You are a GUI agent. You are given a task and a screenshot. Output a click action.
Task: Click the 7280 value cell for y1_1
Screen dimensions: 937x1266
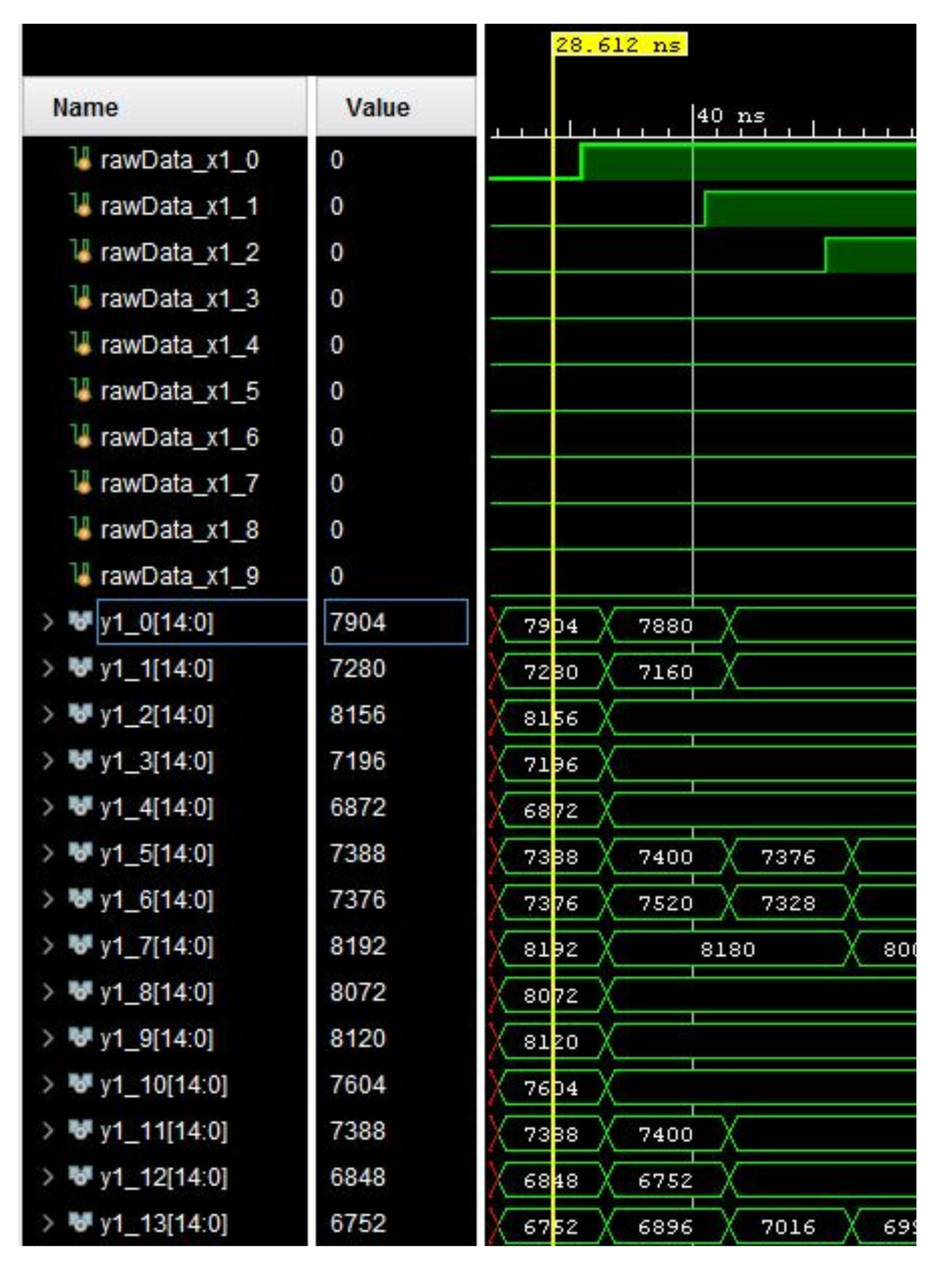(357, 669)
